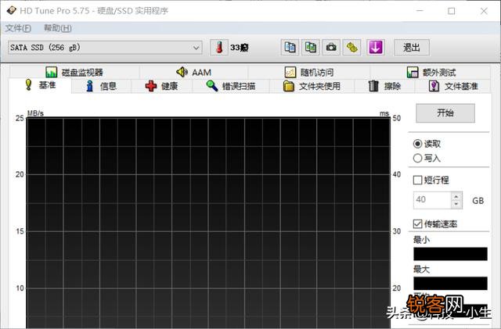The image size is (501, 329).
Task: Toggle the 传输速率 checkbox
Action: coord(417,224)
